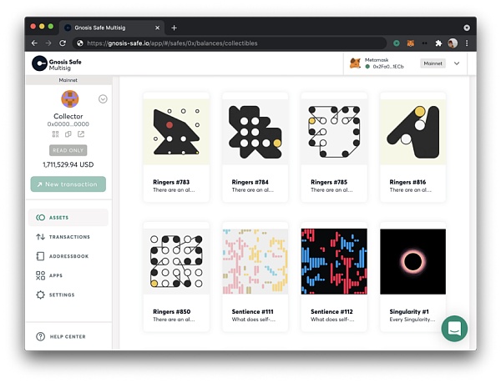
Task: Copy the Collector Safe address
Action: point(68,134)
